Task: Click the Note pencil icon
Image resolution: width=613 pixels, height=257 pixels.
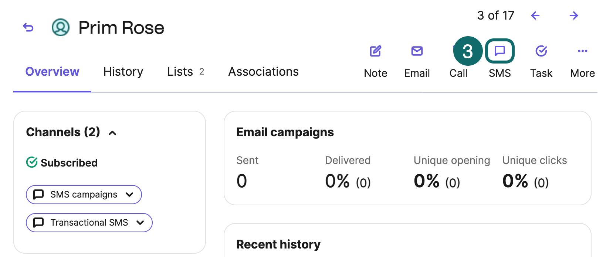Action: coord(375,51)
